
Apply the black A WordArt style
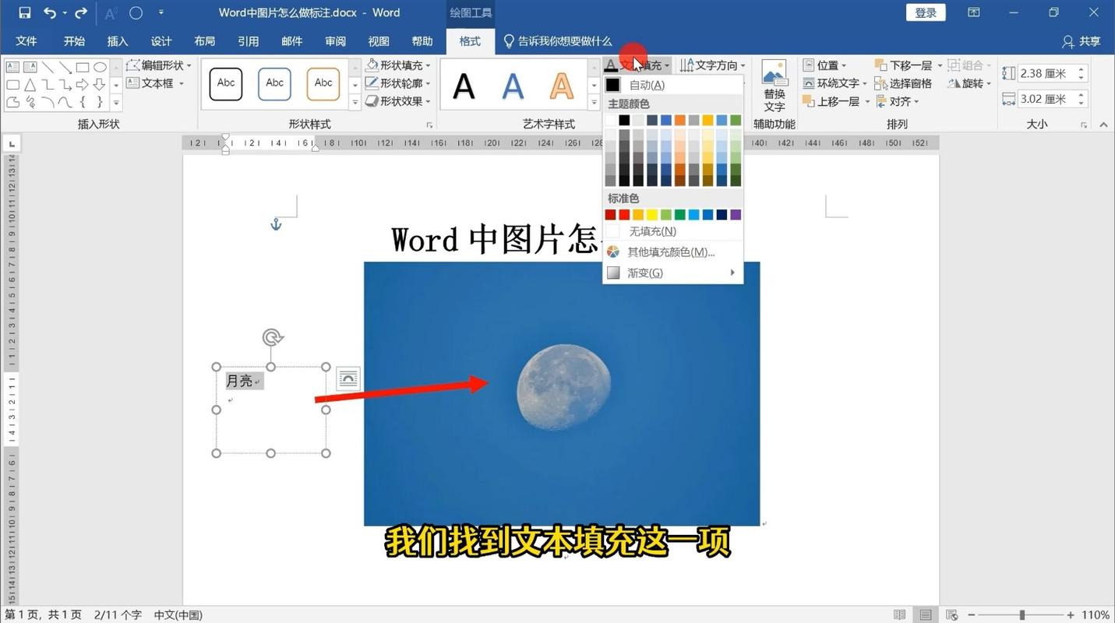[464, 86]
